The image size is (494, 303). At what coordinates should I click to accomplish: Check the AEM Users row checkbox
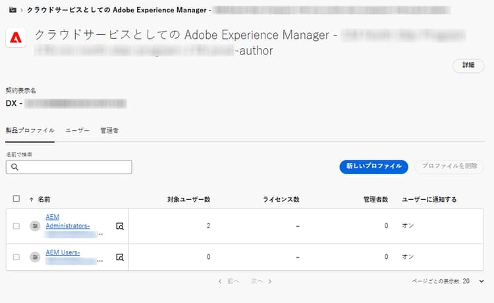[x=16, y=256]
